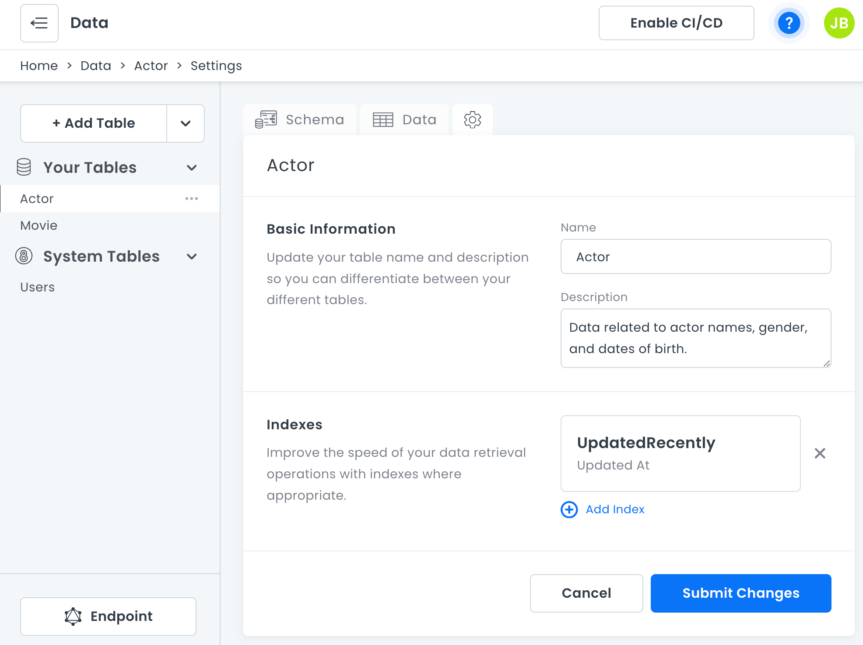This screenshot has height=645, width=863.
Task: Click the Enable CI/CD button
Action: pyautogui.click(x=676, y=23)
